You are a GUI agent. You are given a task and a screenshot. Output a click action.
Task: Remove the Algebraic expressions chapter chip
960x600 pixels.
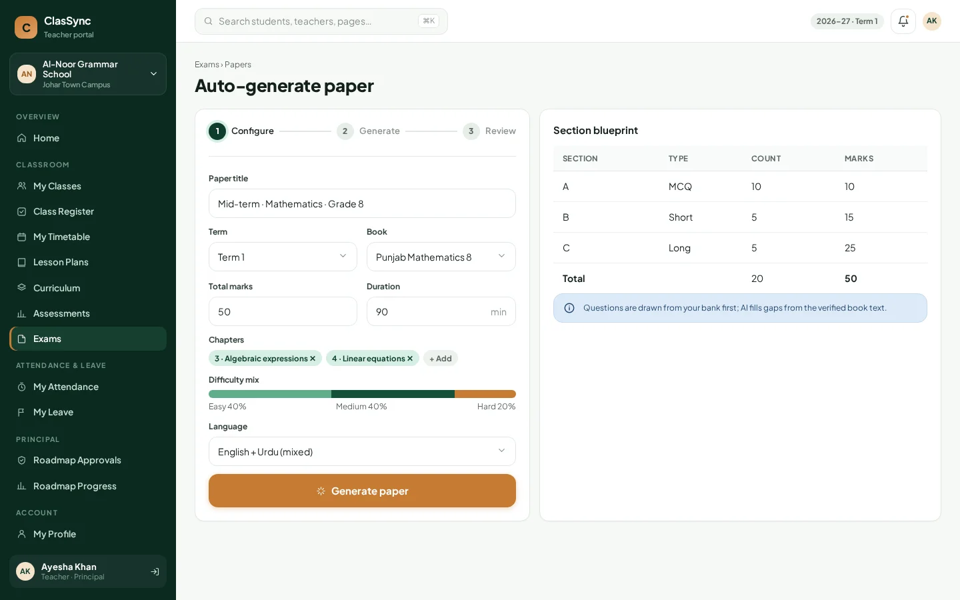(313, 359)
